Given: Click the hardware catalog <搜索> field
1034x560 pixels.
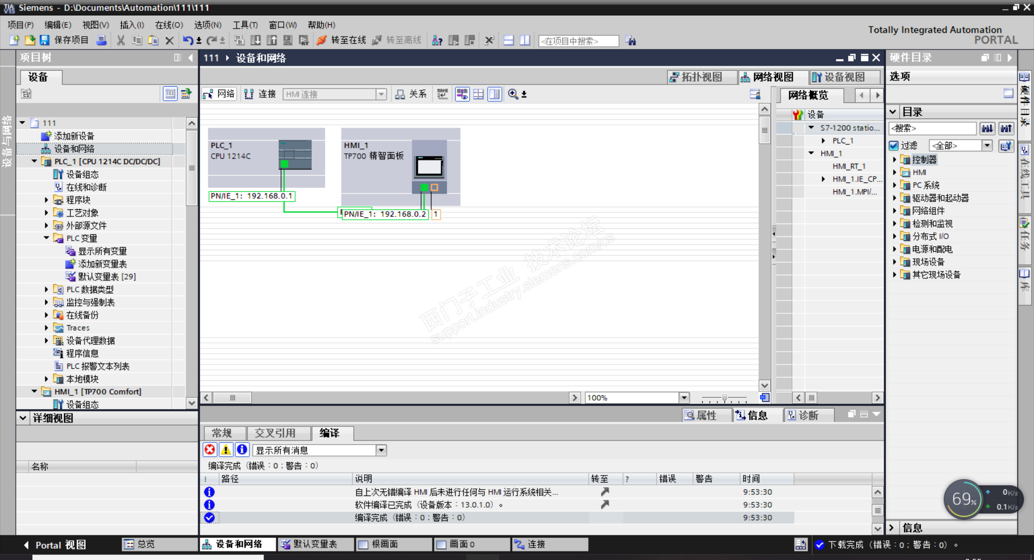Looking at the screenshot, I should [933, 128].
